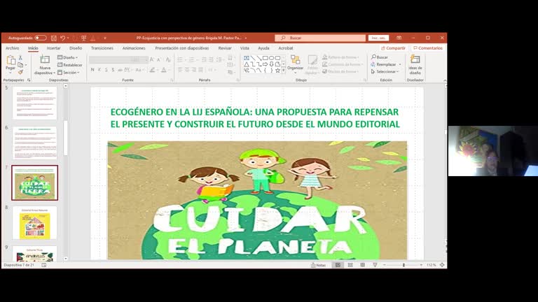Open Customize Quick Access Toolbar dropdown

pyautogui.click(x=105, y=38)
